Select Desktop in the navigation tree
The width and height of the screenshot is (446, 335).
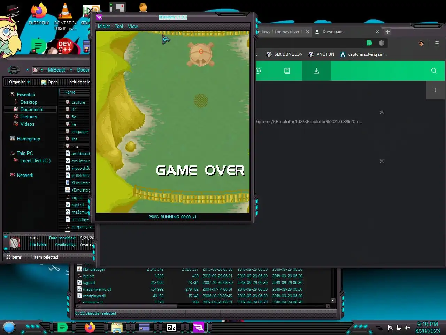click(29, 102)
